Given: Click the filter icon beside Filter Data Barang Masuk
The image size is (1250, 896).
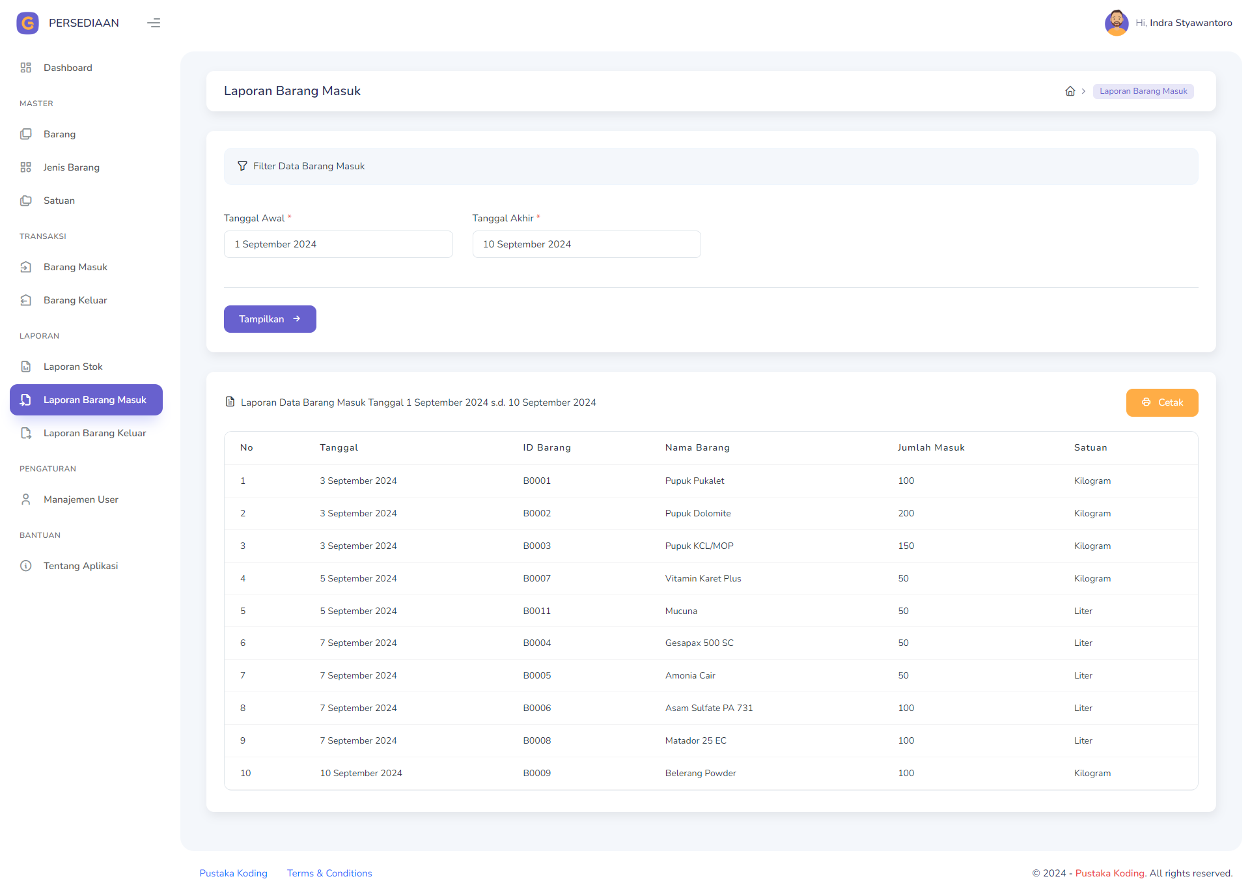Looking at the screenshot, I should [x=242, y=166].
